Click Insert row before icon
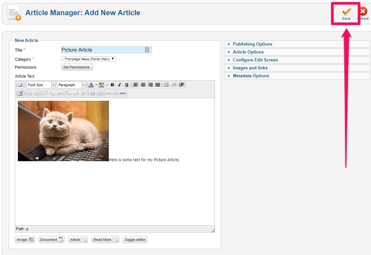Image resolution: width=371 pixels, height=255 pixels. pyautogui.click(x=45, y=93)
